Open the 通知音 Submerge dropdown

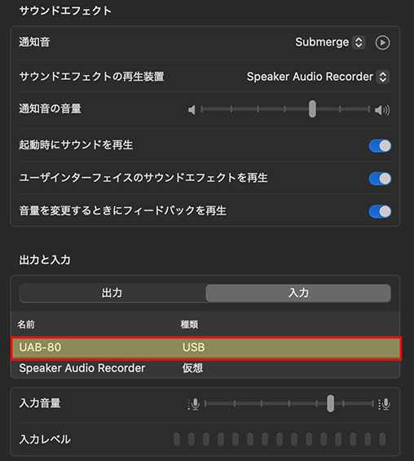[330, 42]
